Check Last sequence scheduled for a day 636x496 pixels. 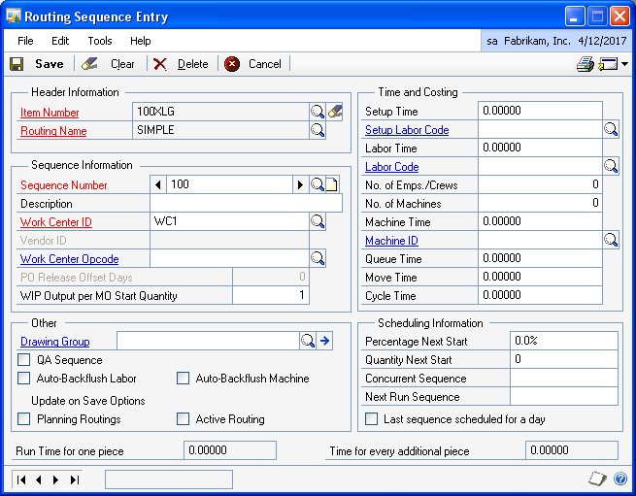pyautogui.click(x=371, y=418)
